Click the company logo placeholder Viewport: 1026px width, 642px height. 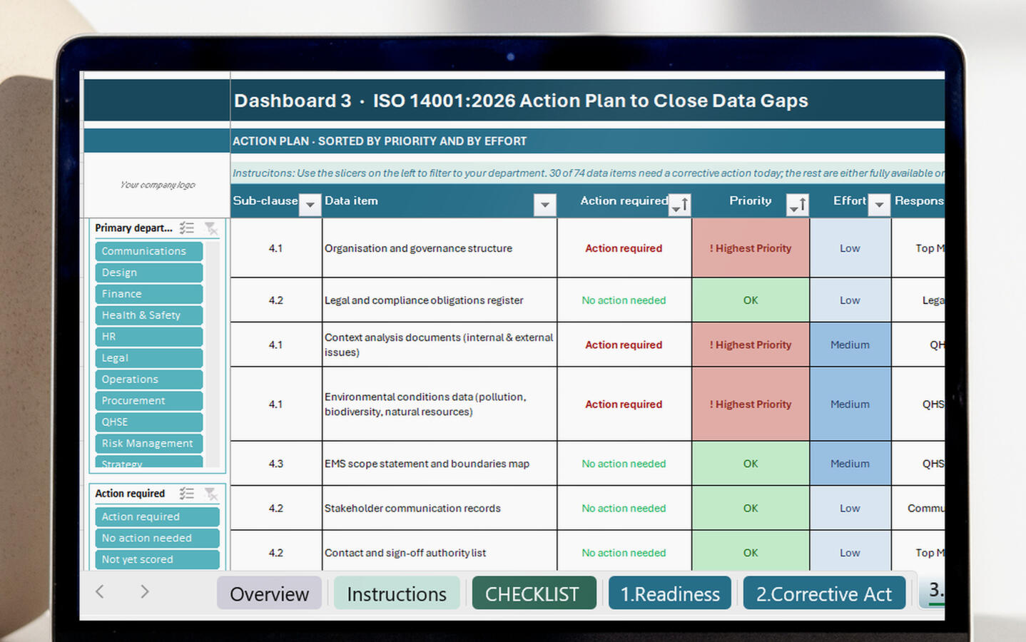tap(158, 185)
